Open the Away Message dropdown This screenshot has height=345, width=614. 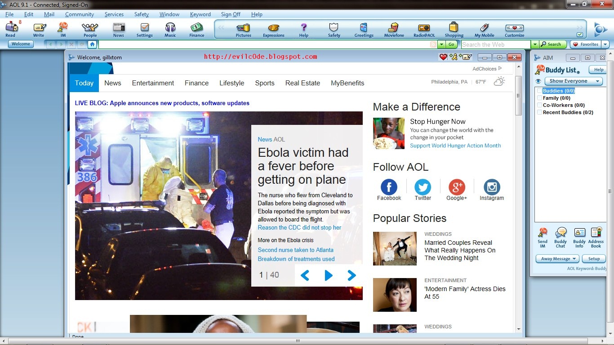[x=557, y=259]
